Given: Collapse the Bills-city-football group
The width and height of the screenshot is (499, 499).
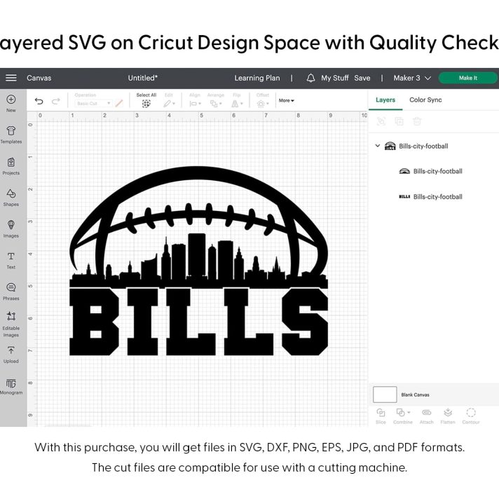Looking at the screenshot, I should click(x=378, y=146).
